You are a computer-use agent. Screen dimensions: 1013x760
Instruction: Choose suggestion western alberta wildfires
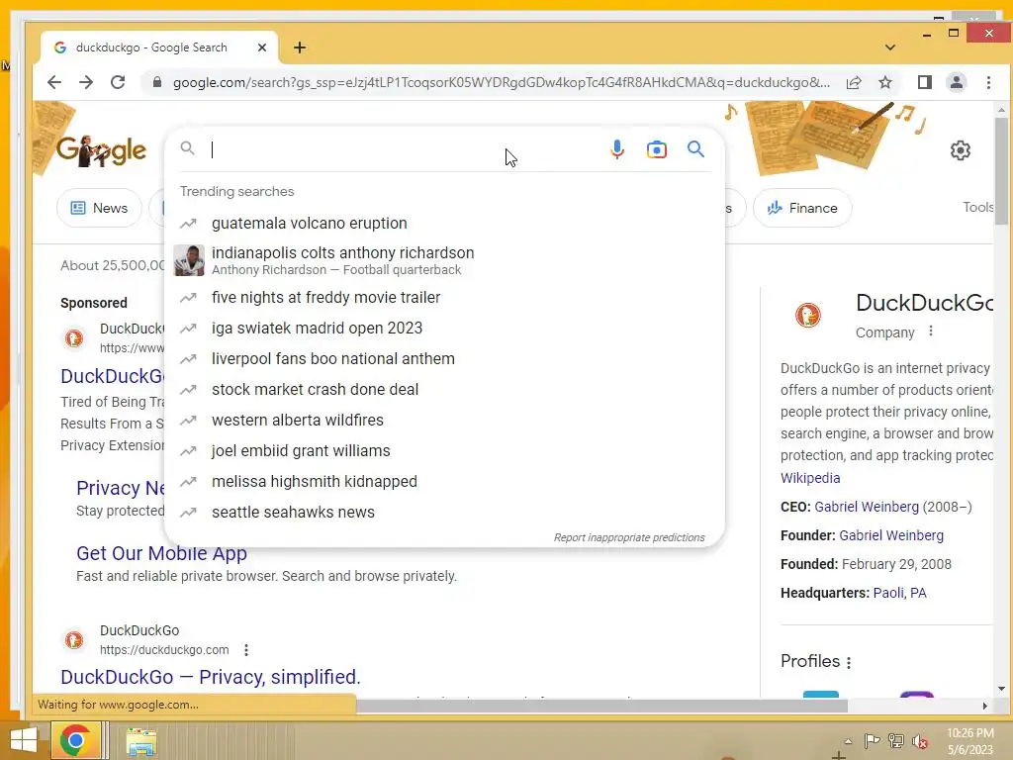click(444, 420)
